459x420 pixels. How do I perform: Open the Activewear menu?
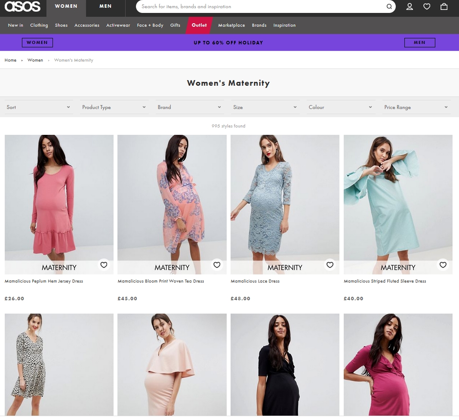pos(118,25)
